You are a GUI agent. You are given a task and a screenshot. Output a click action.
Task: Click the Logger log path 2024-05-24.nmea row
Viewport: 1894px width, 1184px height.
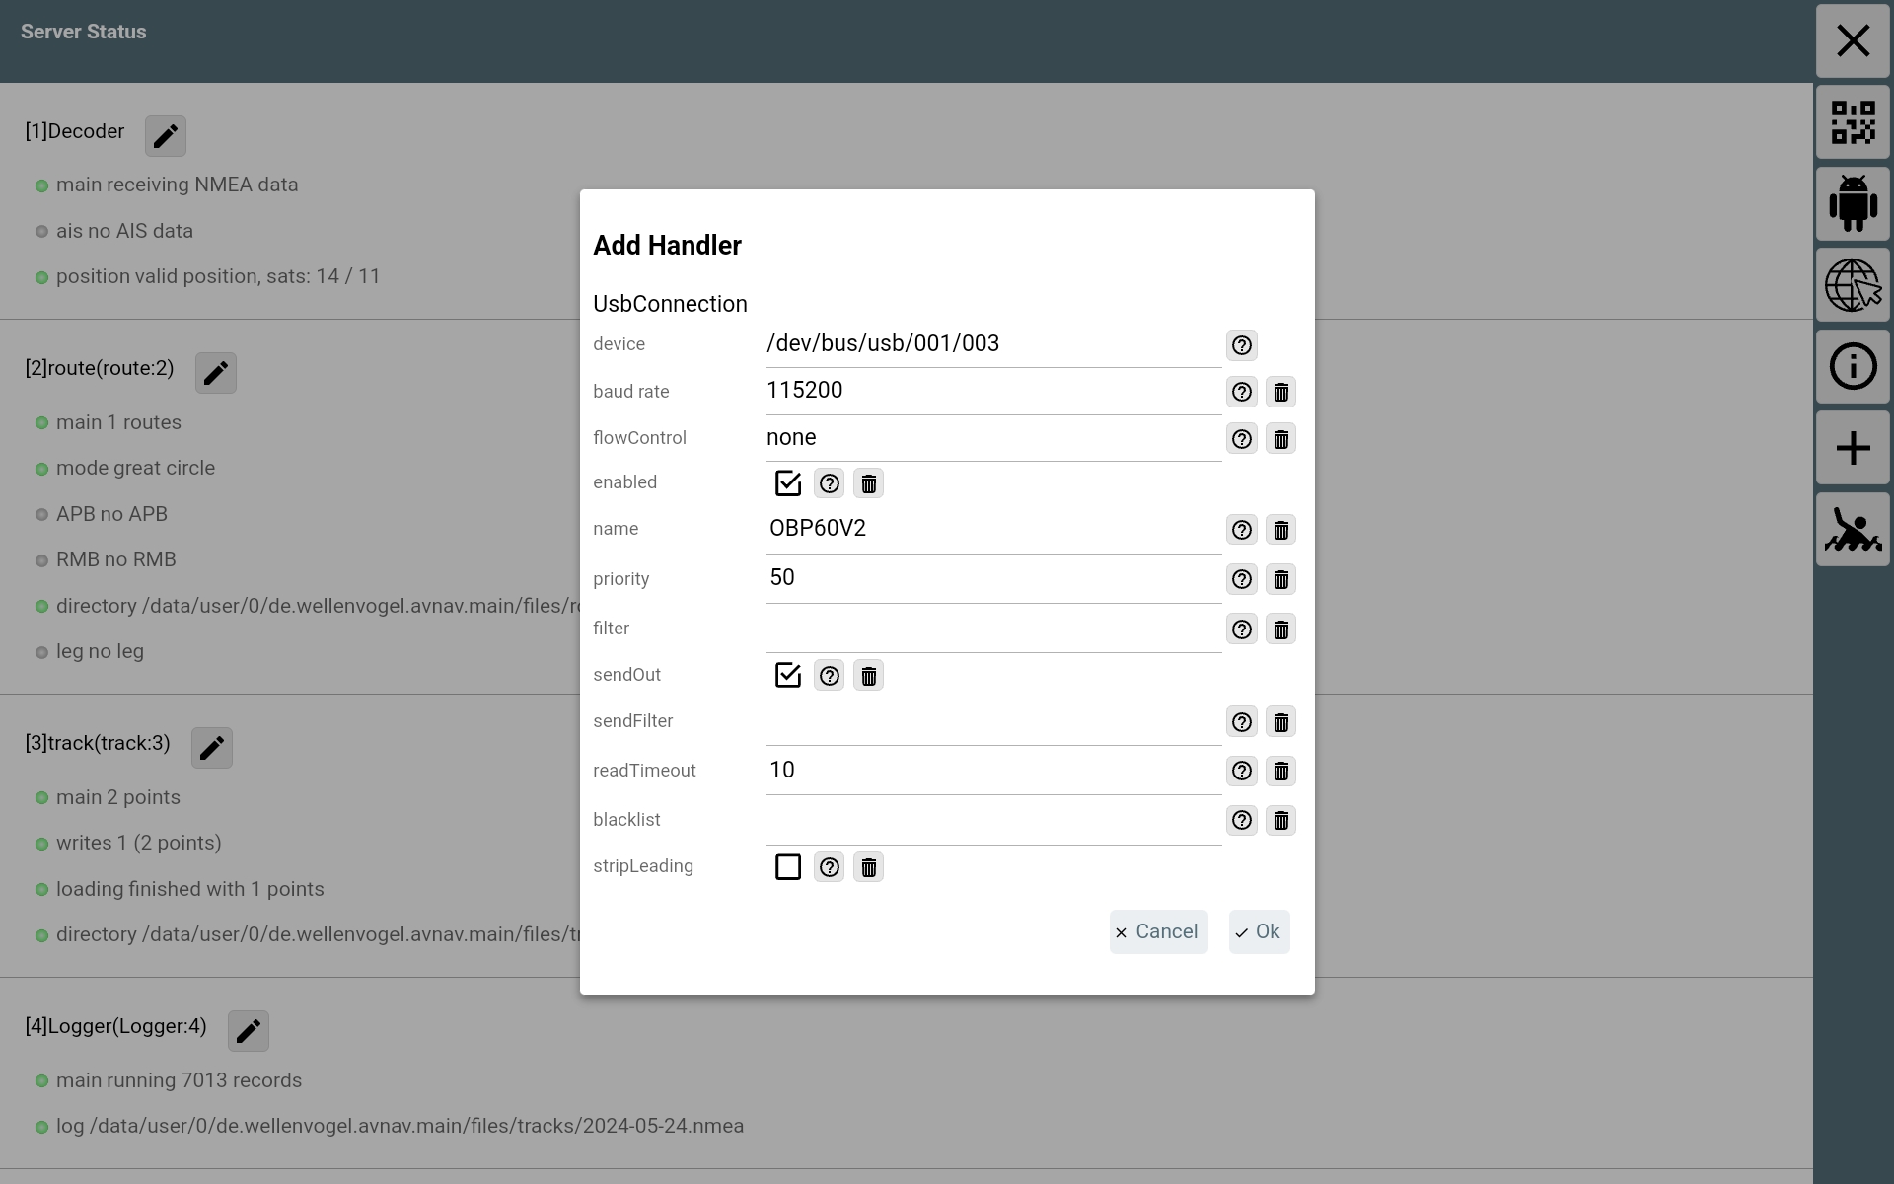point(390,1126)
